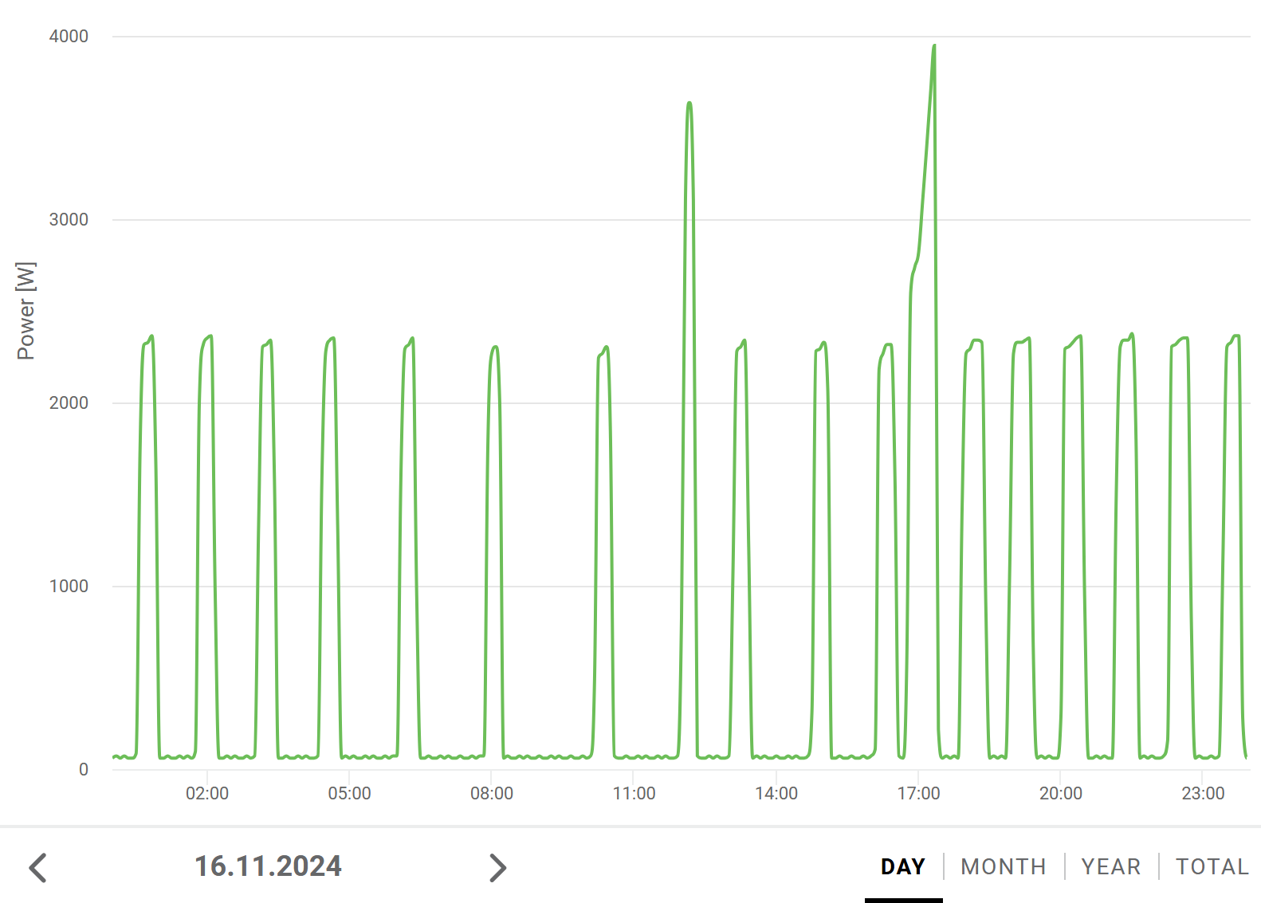The width and height of the screenshot is (1261, 903).
Task: Switch to the MONTH view tab
Action: 1003,866
